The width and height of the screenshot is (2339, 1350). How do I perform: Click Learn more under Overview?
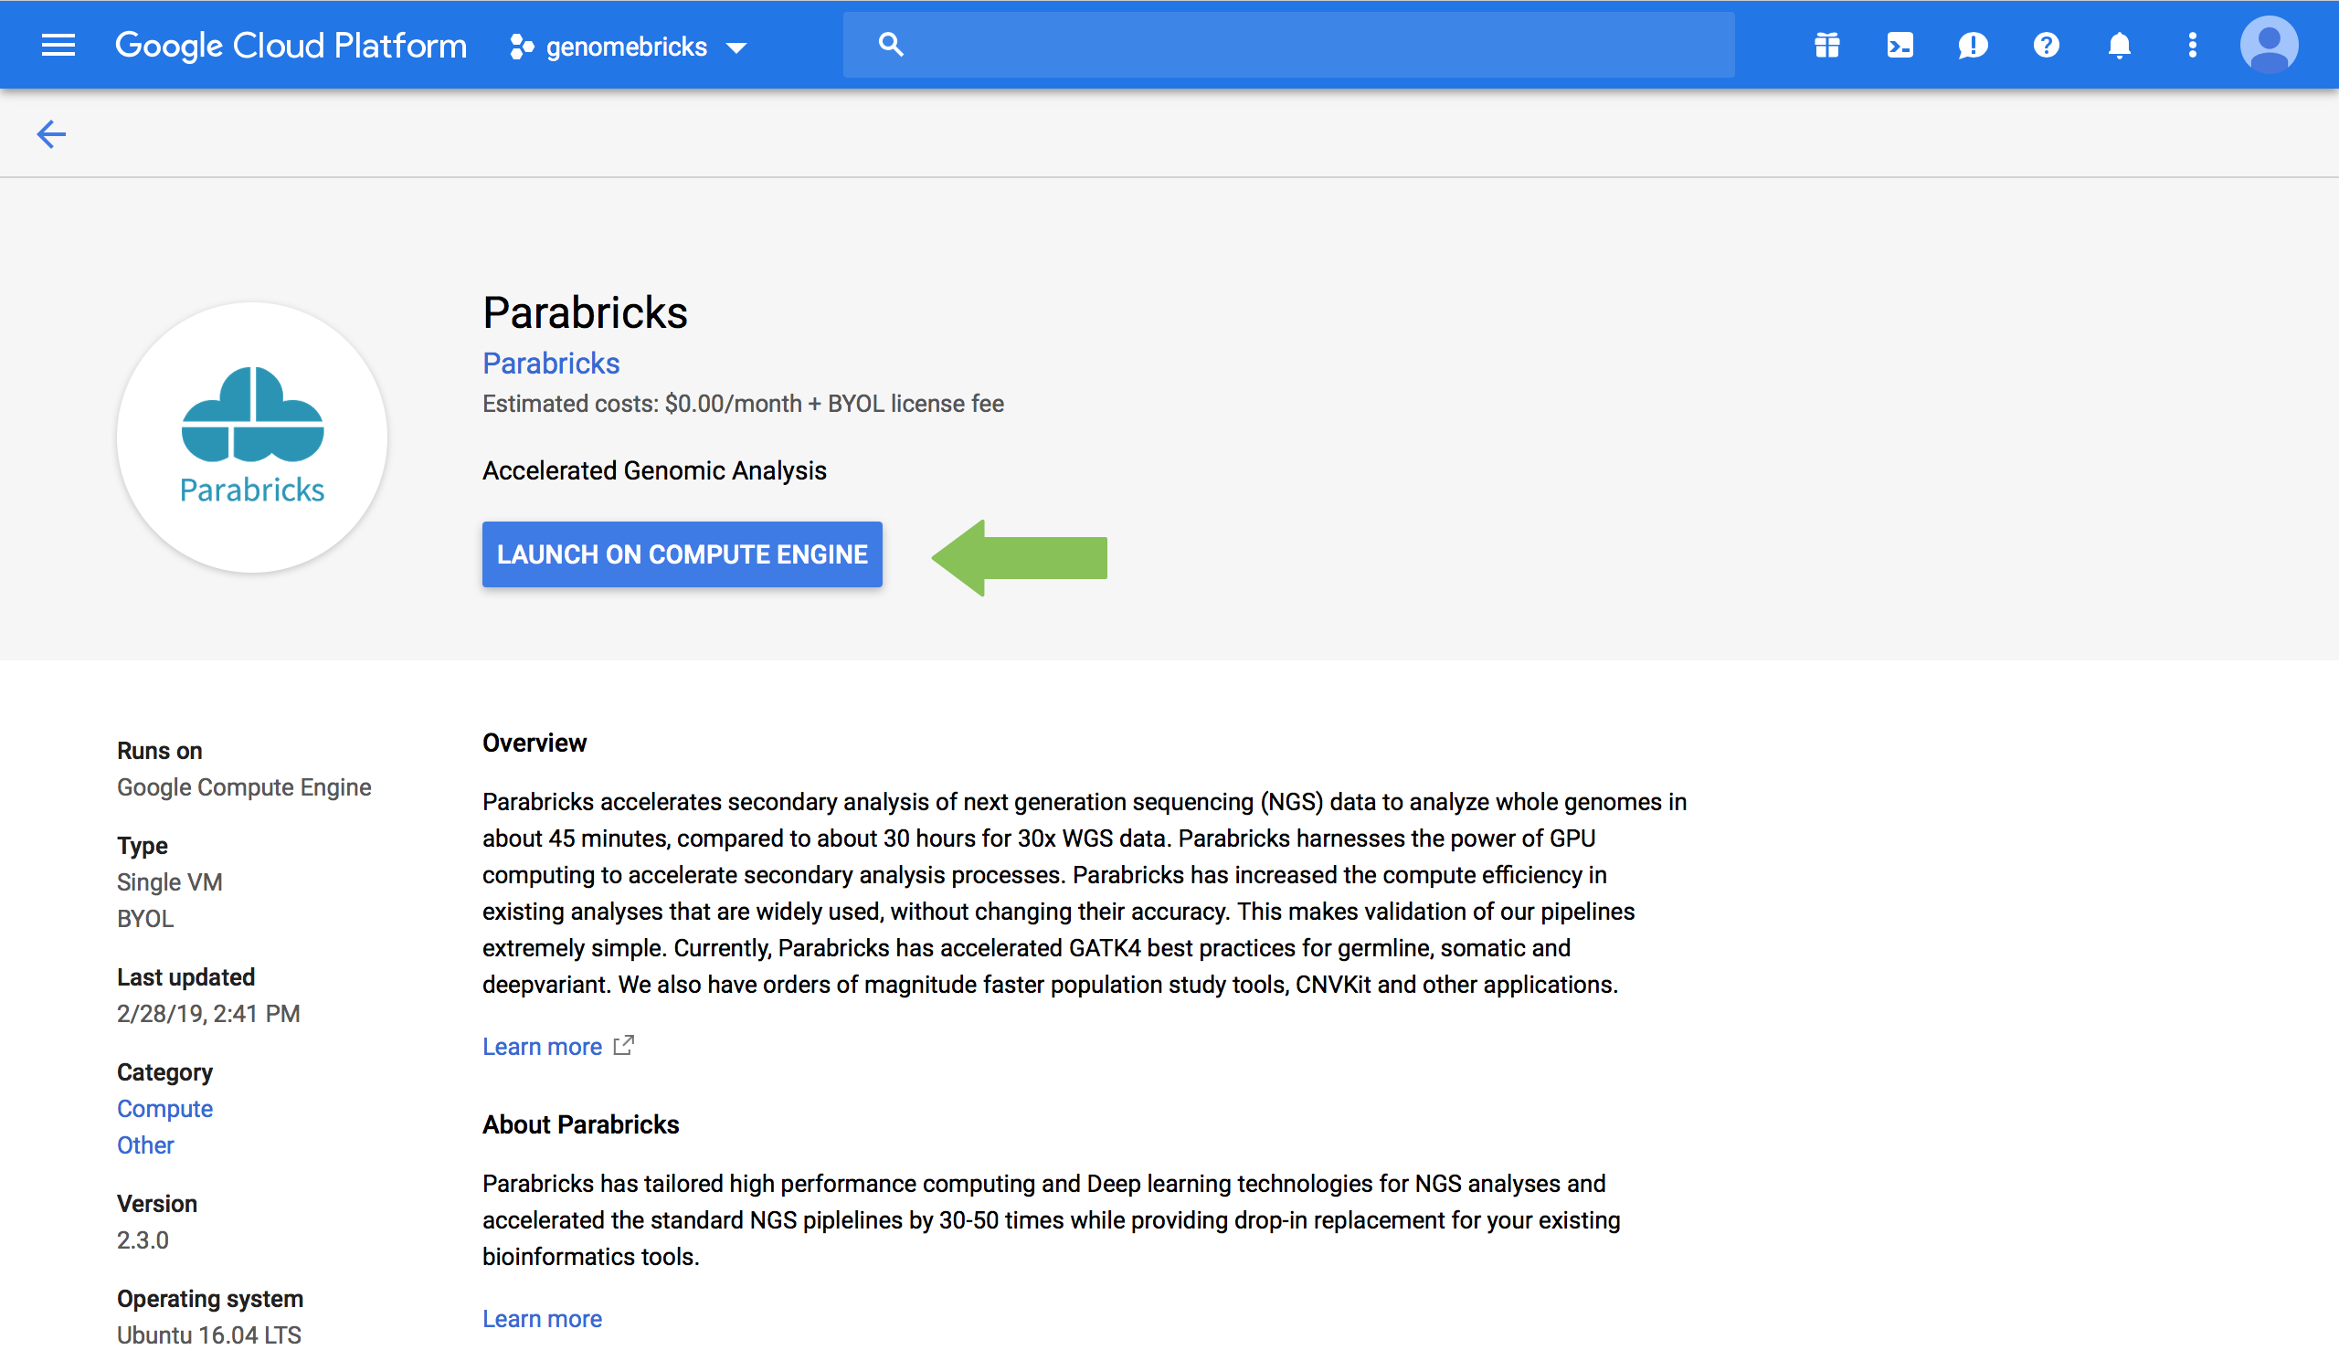(x=543, y=1047)
